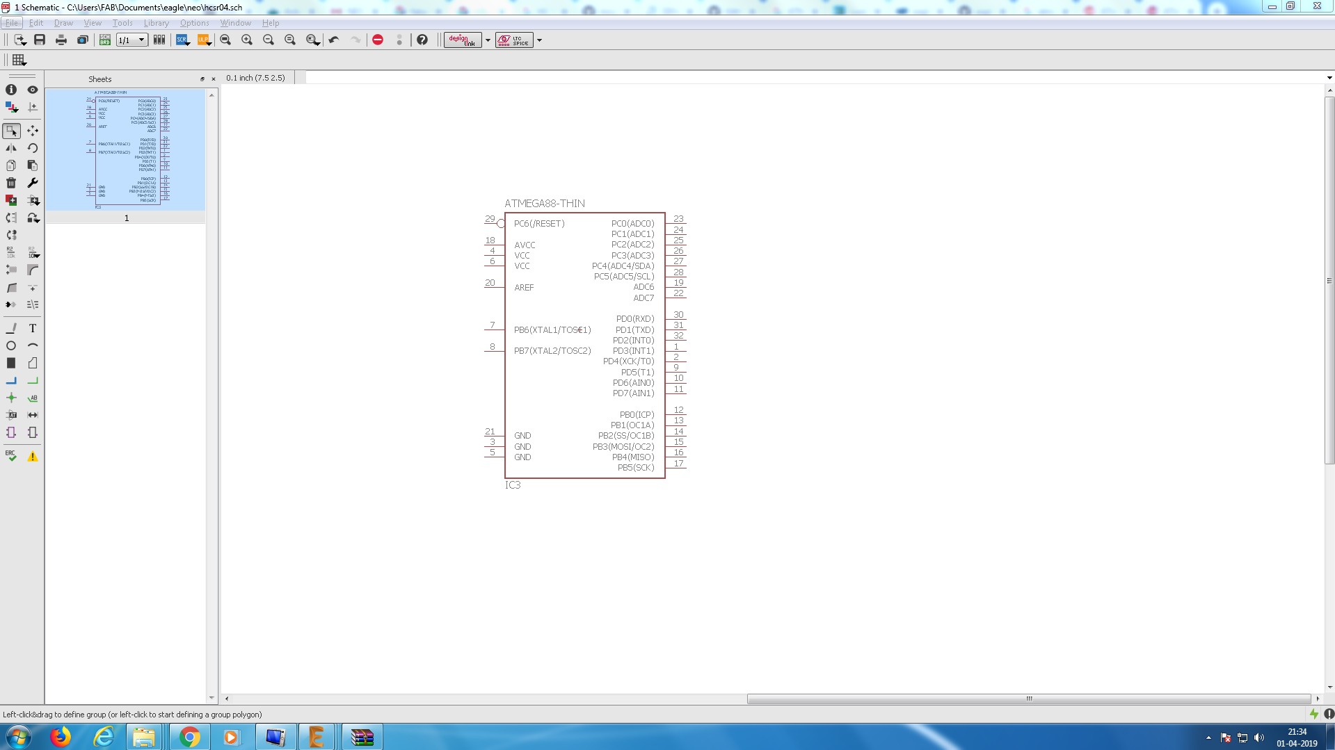Select the Move tool

click(x=33, y=131)
